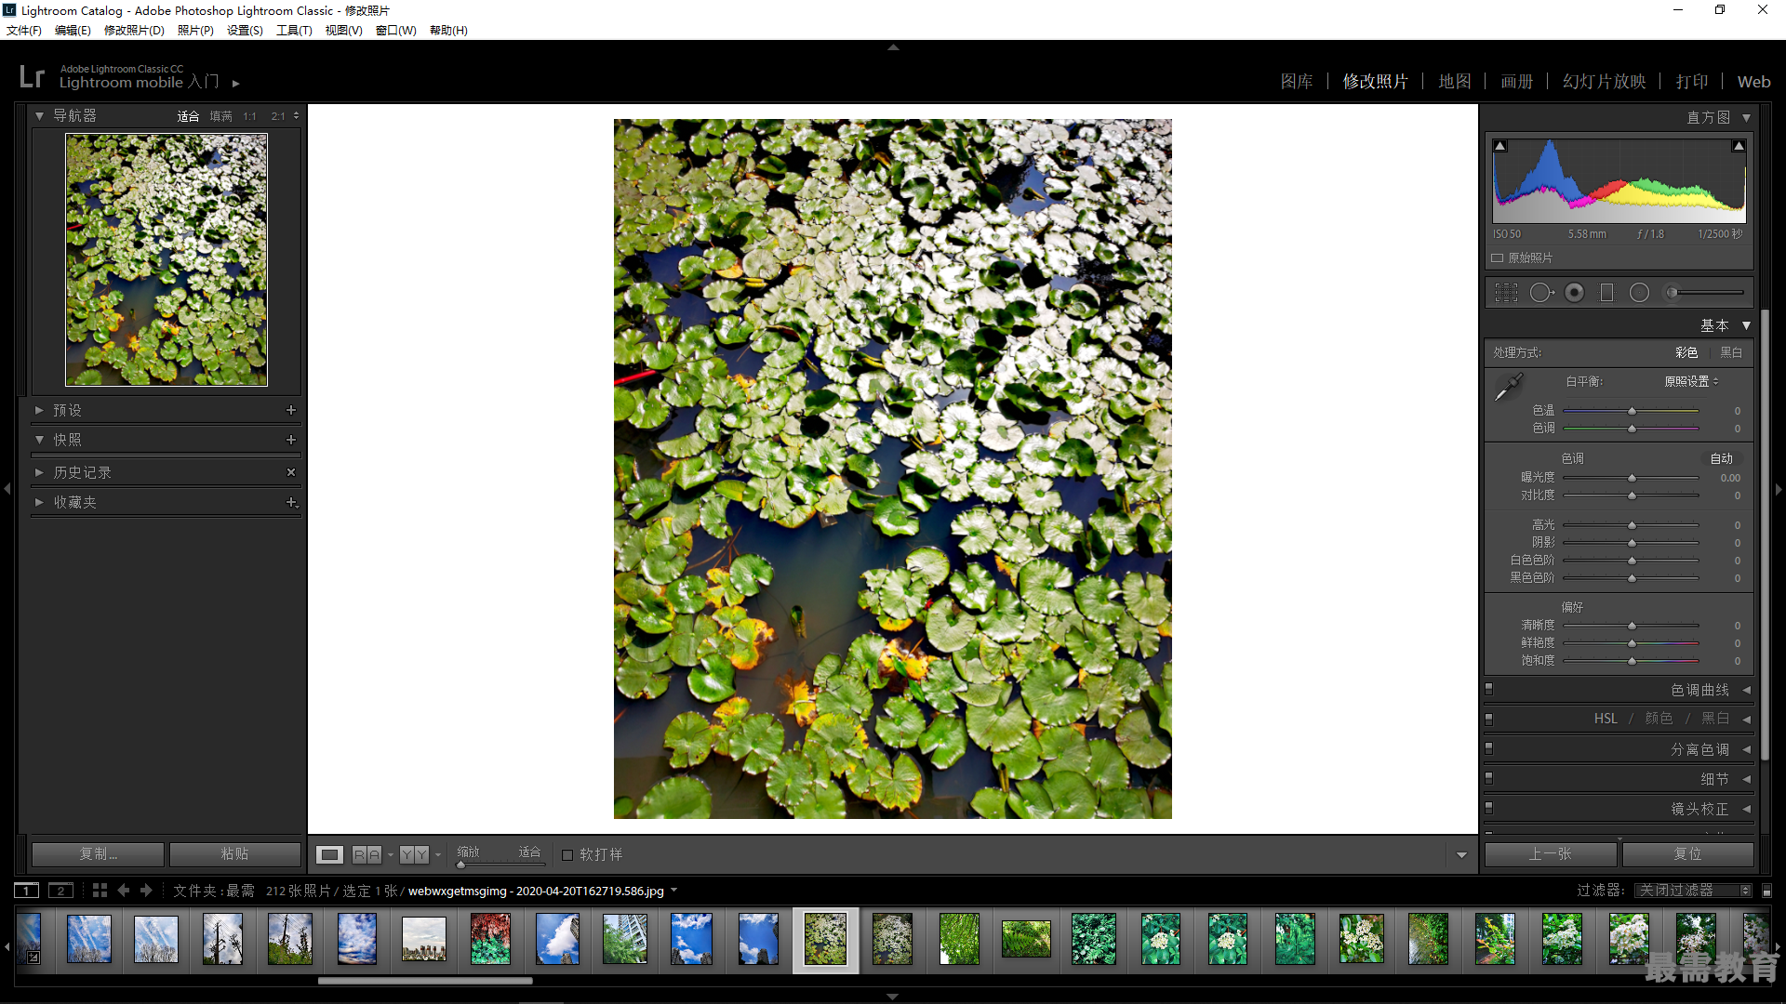
Task: Open the Book (画册) module
Action: 1517,82
